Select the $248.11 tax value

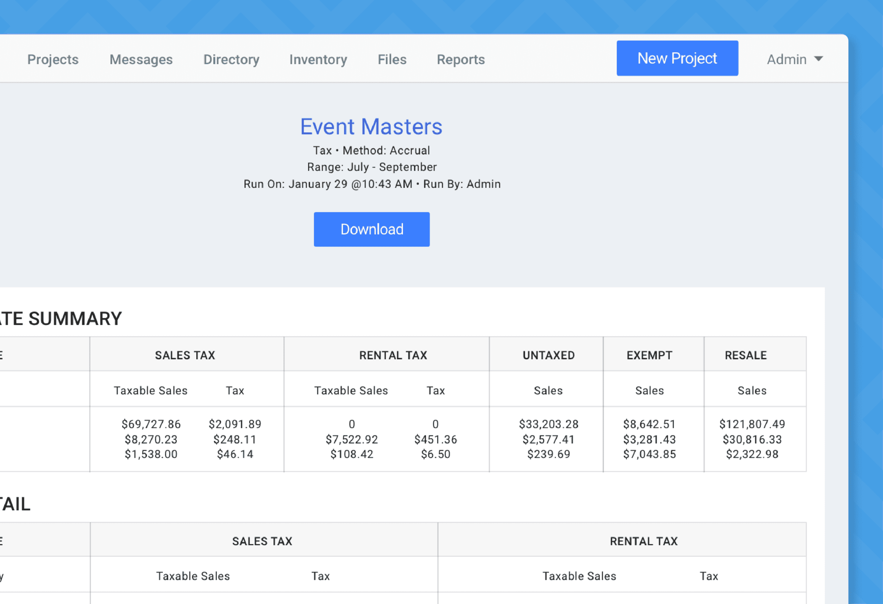[235, 440]
